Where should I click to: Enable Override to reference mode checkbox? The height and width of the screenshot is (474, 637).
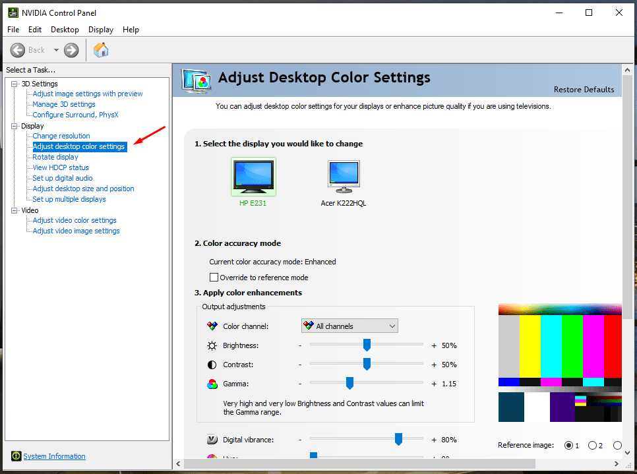214,278
